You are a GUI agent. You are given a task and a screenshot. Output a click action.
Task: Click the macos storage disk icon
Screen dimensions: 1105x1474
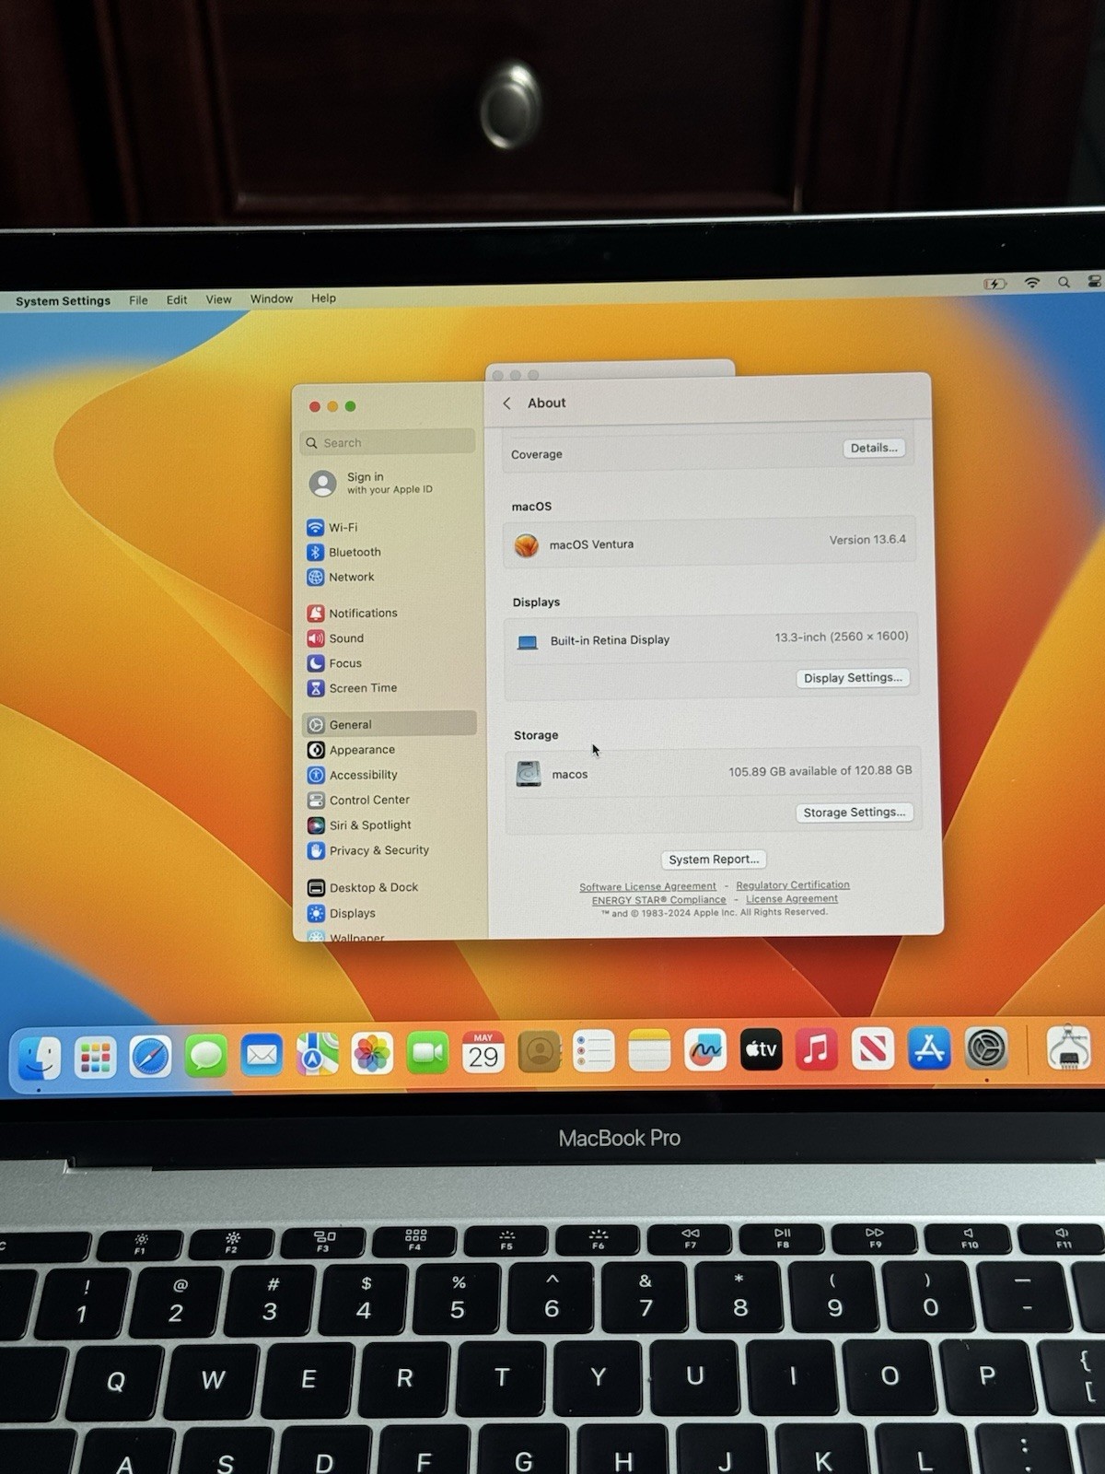(x=529, y=774)
